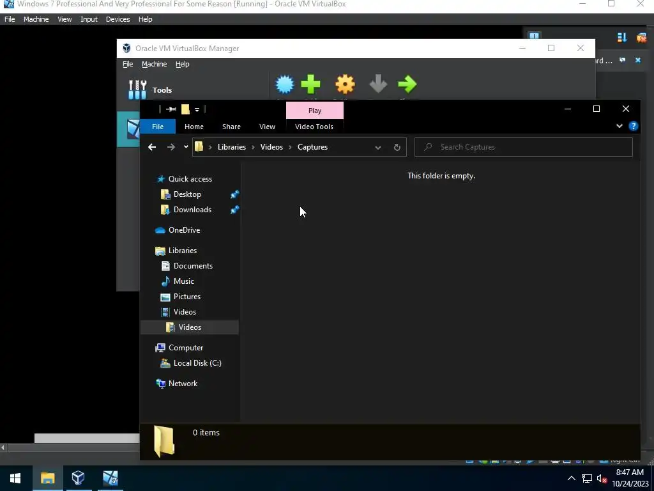Click Libraries in the address breadcrumb
The height and width of the screenshot is (491, 654).
(x=232, y=147)
